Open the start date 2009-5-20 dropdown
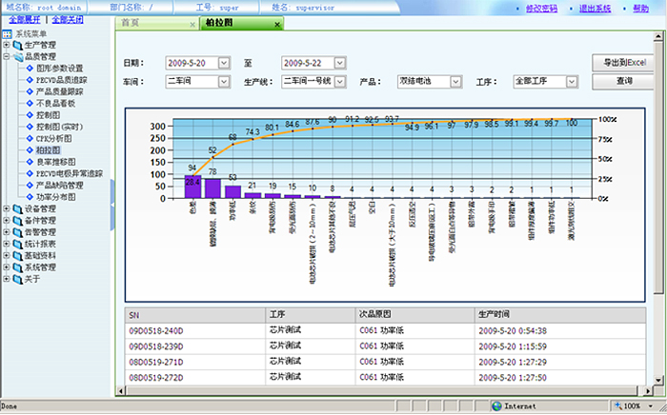 coord(224,63)
